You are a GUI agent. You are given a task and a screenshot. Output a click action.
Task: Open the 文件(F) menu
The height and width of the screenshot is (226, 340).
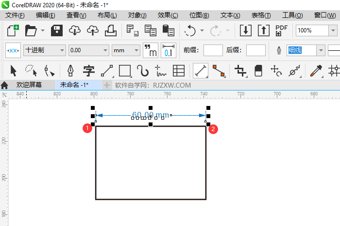15,15
